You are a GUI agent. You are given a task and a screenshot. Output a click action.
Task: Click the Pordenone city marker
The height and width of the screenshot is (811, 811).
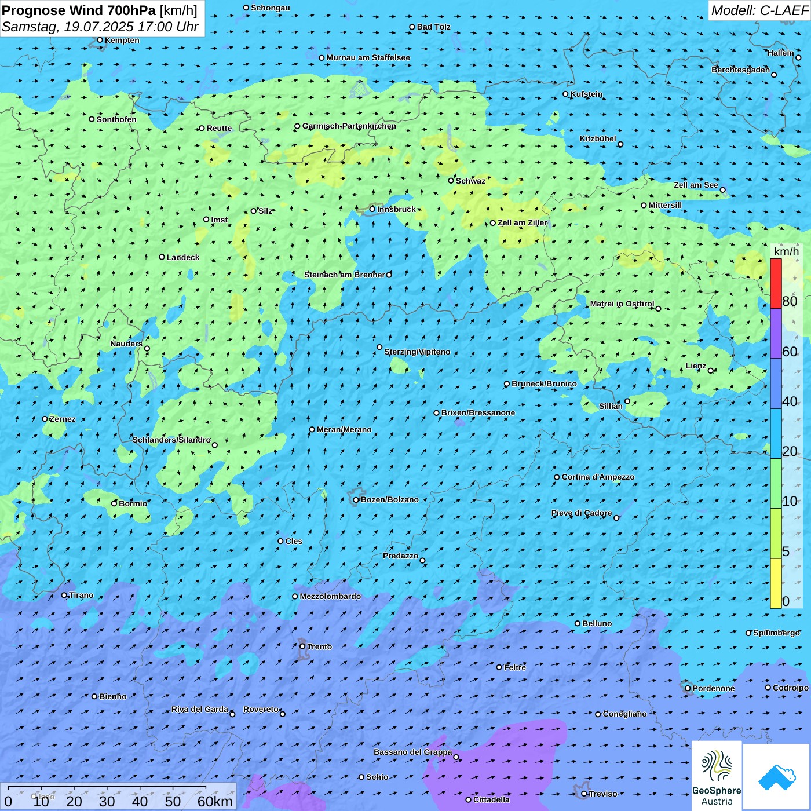click(x=688, y=688)
